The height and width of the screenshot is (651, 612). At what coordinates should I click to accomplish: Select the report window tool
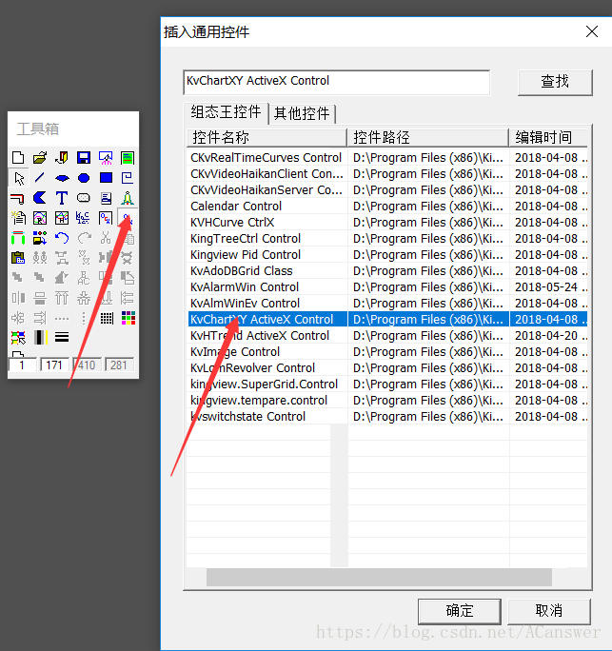tap(18, 218)
